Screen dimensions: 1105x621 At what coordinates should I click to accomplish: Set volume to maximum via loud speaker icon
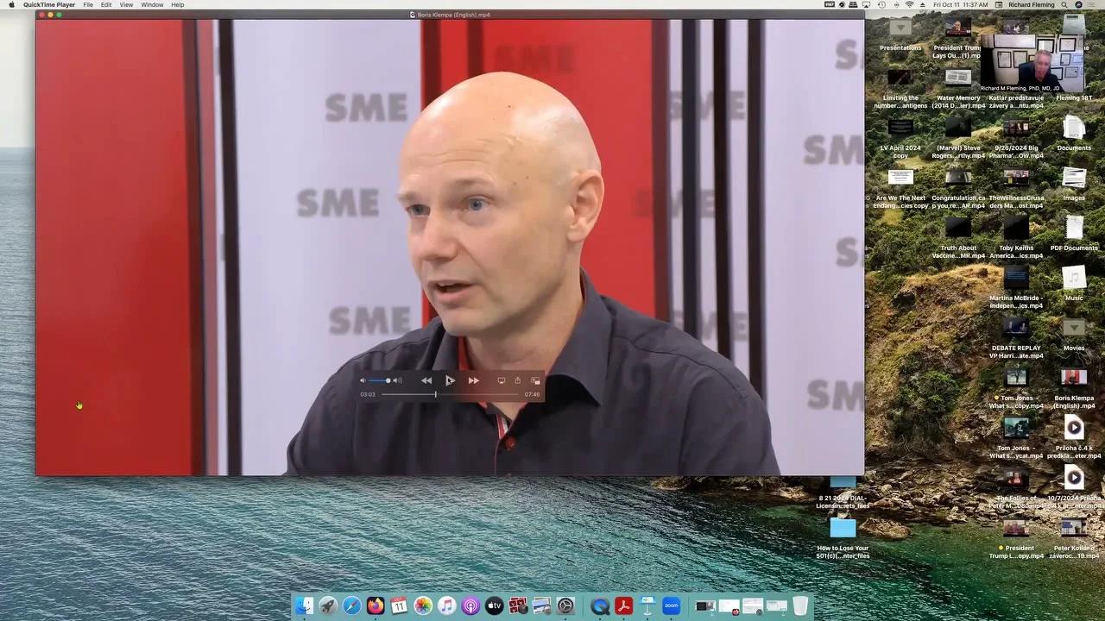[398, 380]
